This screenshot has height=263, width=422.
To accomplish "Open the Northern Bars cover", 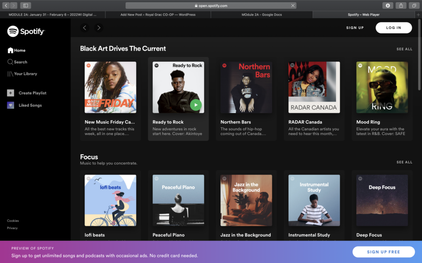I will (x=246, y=87).
